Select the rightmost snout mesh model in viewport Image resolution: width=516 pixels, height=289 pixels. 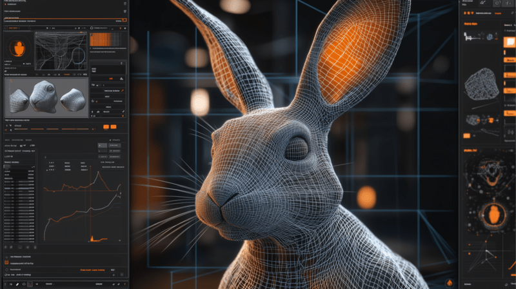[x=73, y=100]
